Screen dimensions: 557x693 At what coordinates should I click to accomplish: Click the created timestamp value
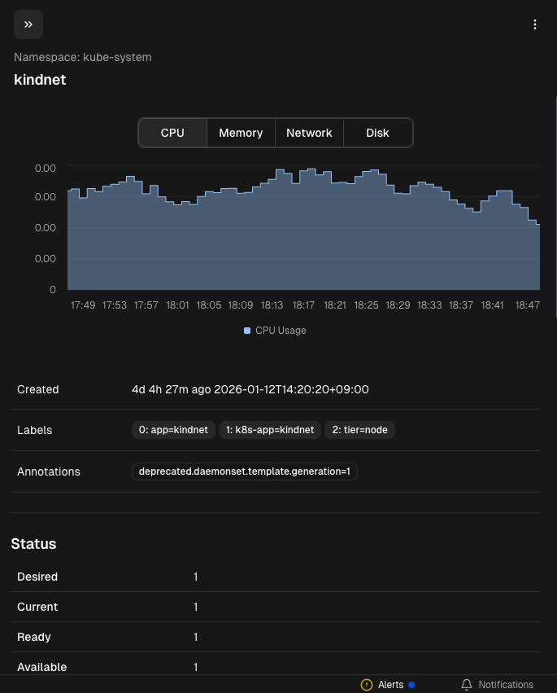point(250,389)
